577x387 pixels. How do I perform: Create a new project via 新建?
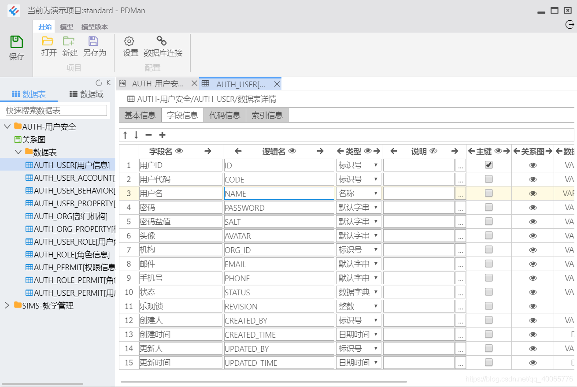click(70, 47)
